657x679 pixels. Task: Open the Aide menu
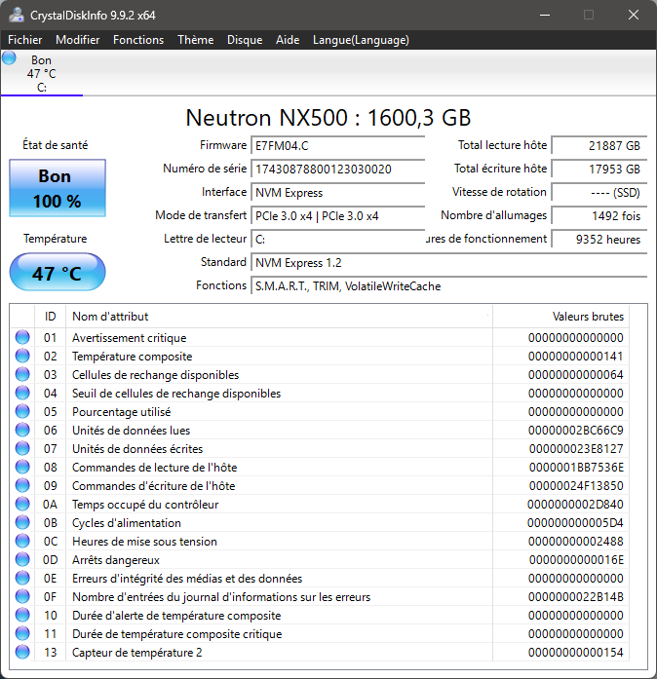(x=288, y=40)
